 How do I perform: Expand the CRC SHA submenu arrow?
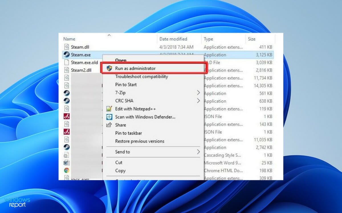coord(198,101)
